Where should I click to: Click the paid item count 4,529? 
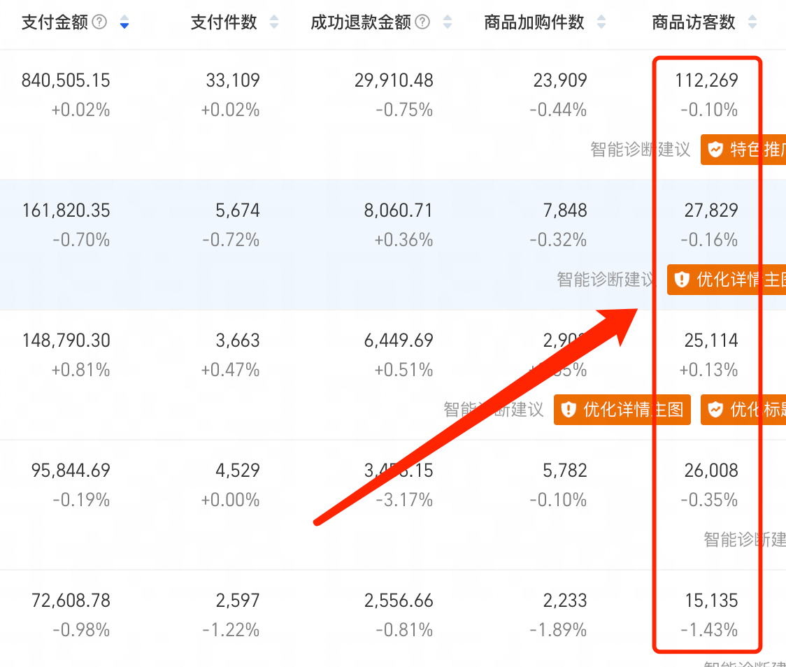[238, 471]
